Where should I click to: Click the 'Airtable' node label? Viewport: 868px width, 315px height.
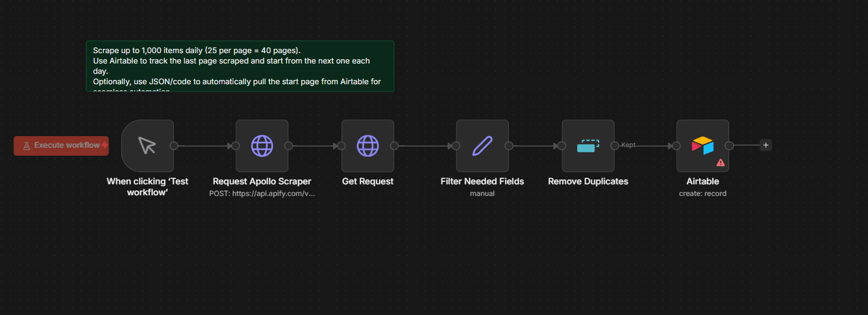coord(703,181)
